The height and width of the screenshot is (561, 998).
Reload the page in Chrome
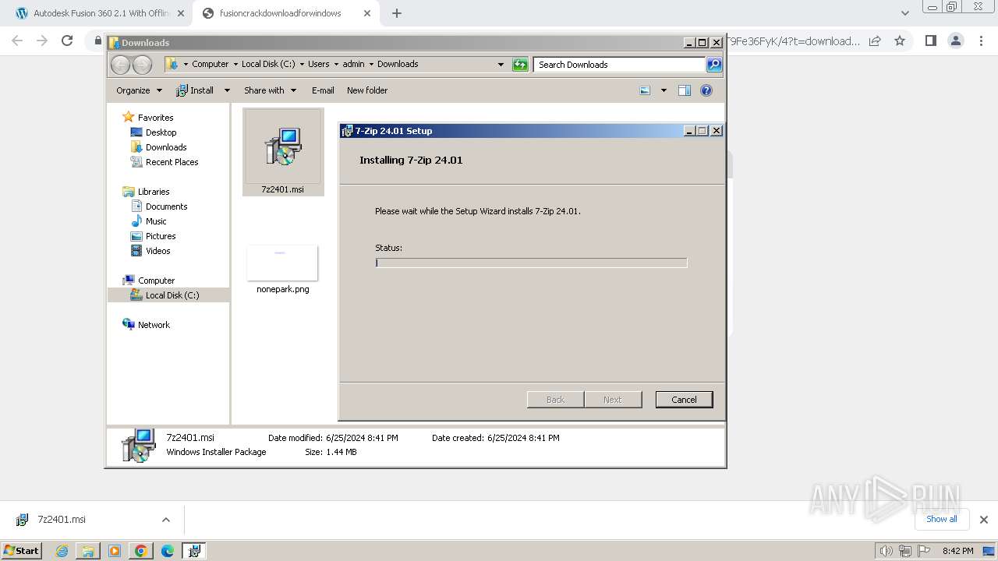tap(67, 41)
